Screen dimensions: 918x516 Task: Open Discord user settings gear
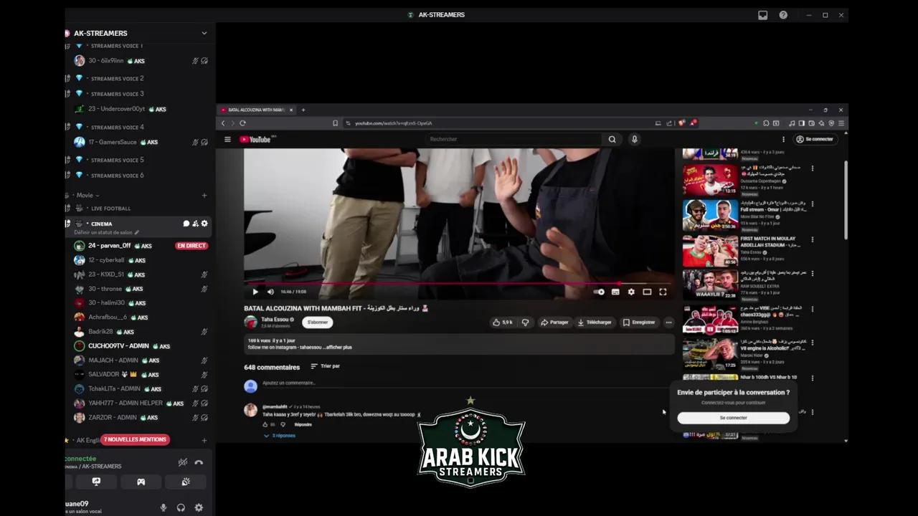click(199, 507)
